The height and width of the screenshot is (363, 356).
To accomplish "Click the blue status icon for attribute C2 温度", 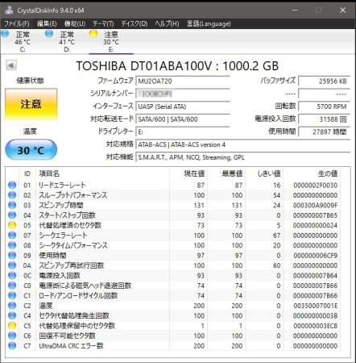I will (12, 306).
